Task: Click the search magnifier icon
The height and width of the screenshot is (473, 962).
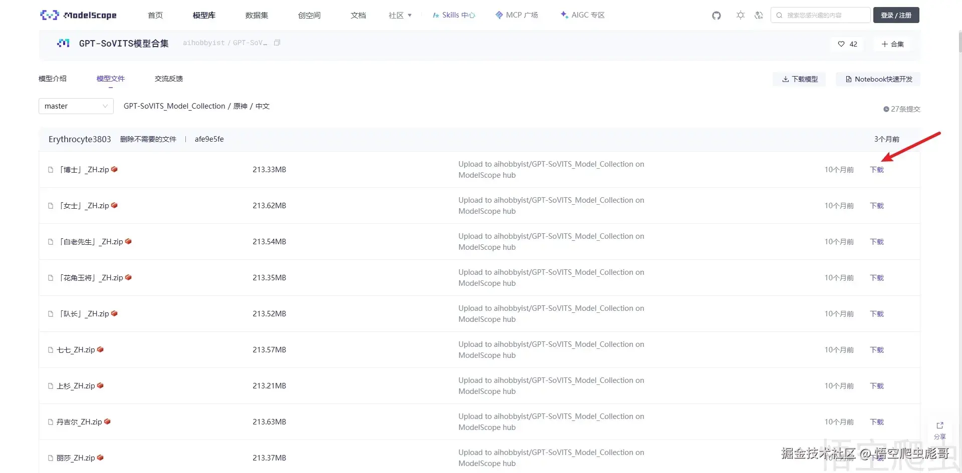Action: click(779, 16)
